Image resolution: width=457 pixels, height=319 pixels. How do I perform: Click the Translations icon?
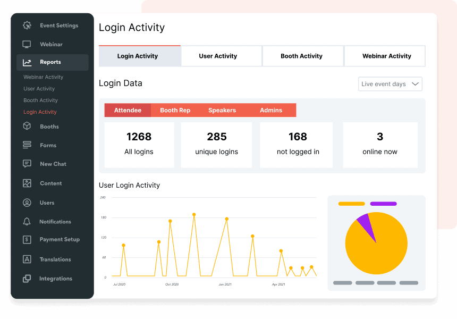[27, 259]
